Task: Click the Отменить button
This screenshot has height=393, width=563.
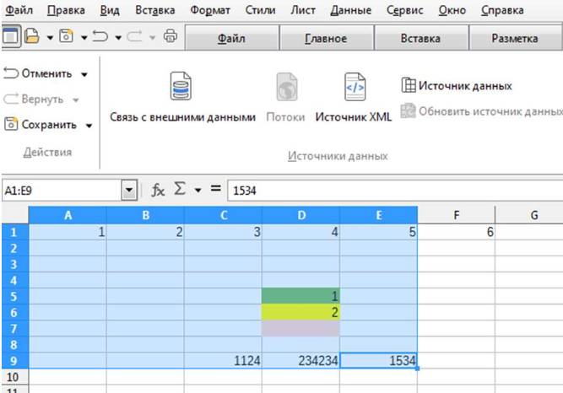Action: tap(38, 73)
